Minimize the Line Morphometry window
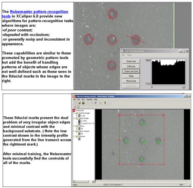 pyautogui.click(x=180, y=51)
